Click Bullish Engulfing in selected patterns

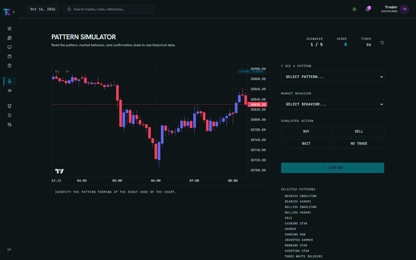[x=301, y=207]
